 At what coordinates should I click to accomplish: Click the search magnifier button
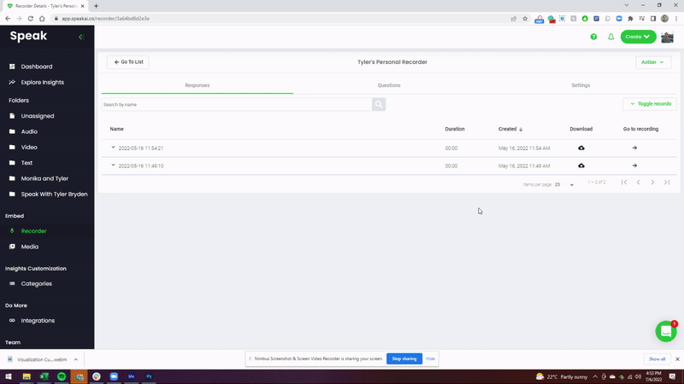coord(379,104)
